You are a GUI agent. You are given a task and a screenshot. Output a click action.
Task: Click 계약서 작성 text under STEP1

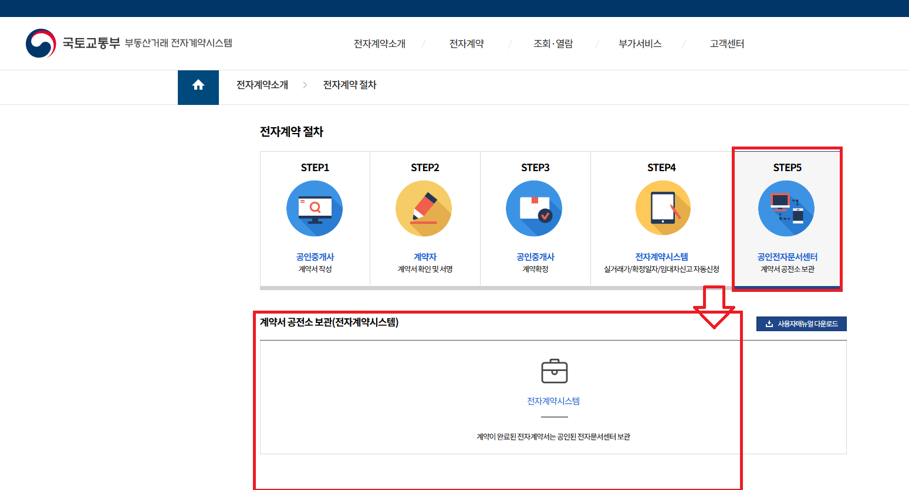(x=315, y=269)
